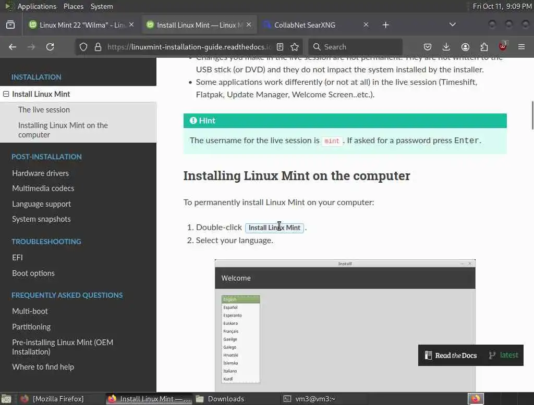Open Pre-installing Linux Mint (OEM Installation)
The image size is (534, 405).
click(63, 347)
